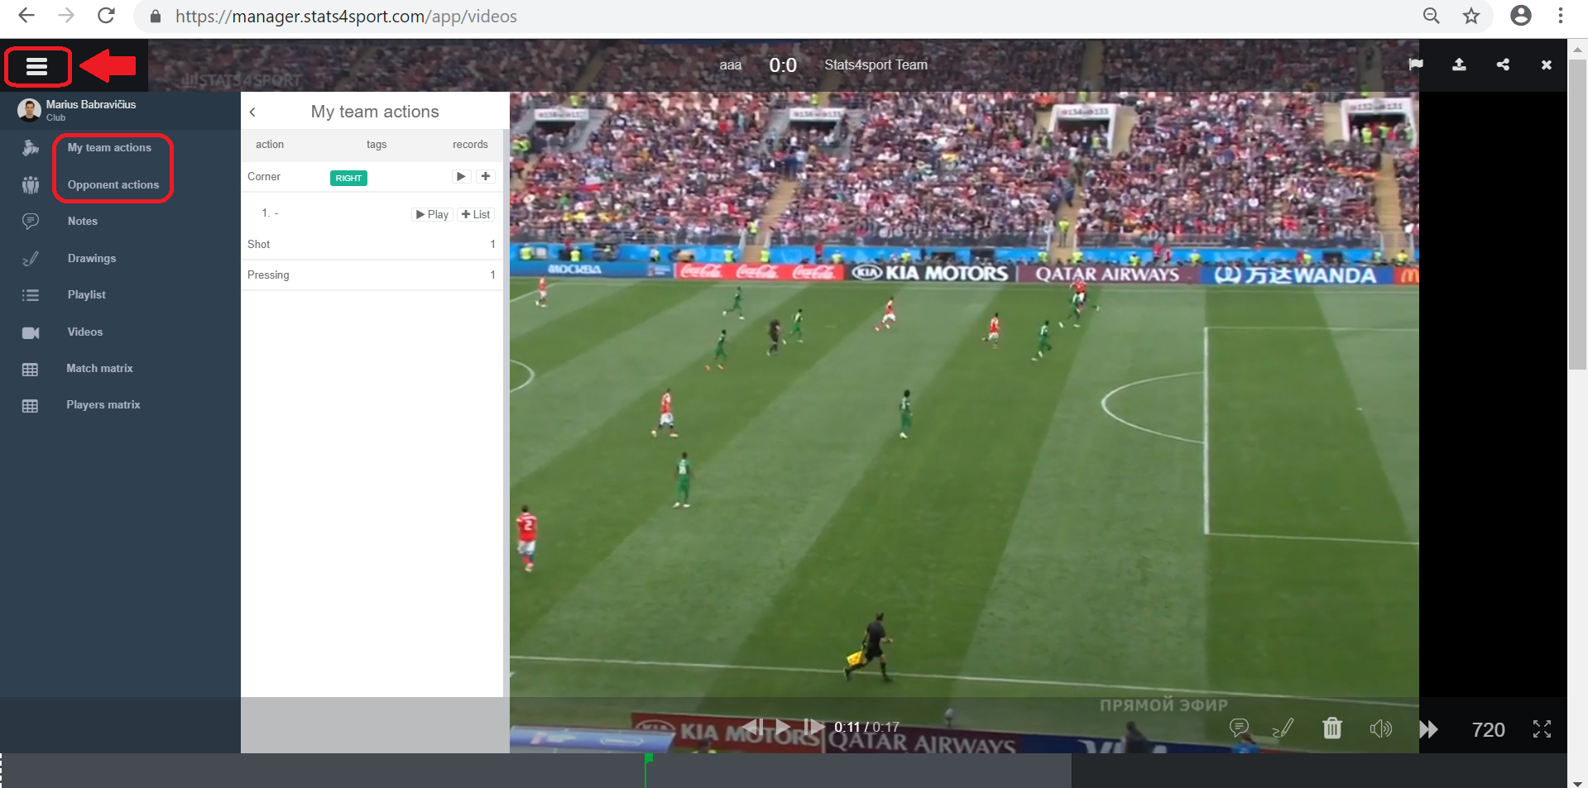Open browser profile account icon
Image resolution: width=1588 pixels, height=788 pixels.
coord(1521,16)
